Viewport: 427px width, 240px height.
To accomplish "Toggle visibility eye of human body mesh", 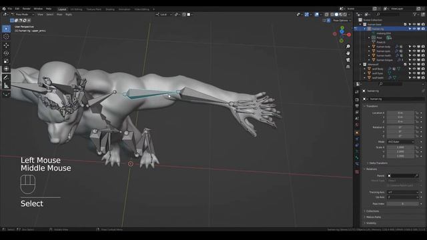I will point(414,47).
